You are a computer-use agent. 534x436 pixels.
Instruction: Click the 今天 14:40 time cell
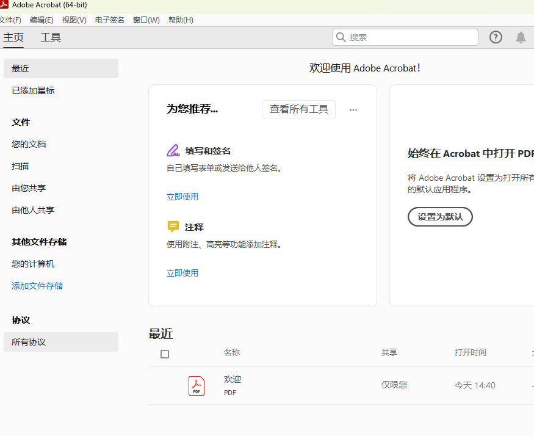coord(475,385)
